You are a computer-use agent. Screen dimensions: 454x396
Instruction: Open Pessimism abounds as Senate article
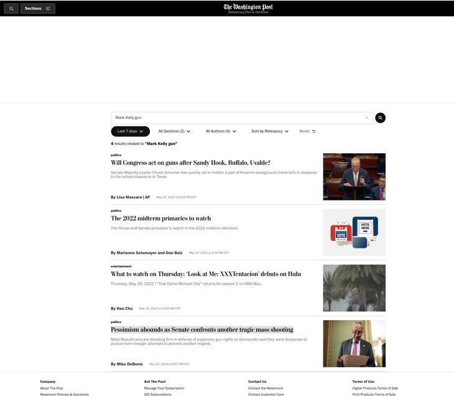click(202, 330)
